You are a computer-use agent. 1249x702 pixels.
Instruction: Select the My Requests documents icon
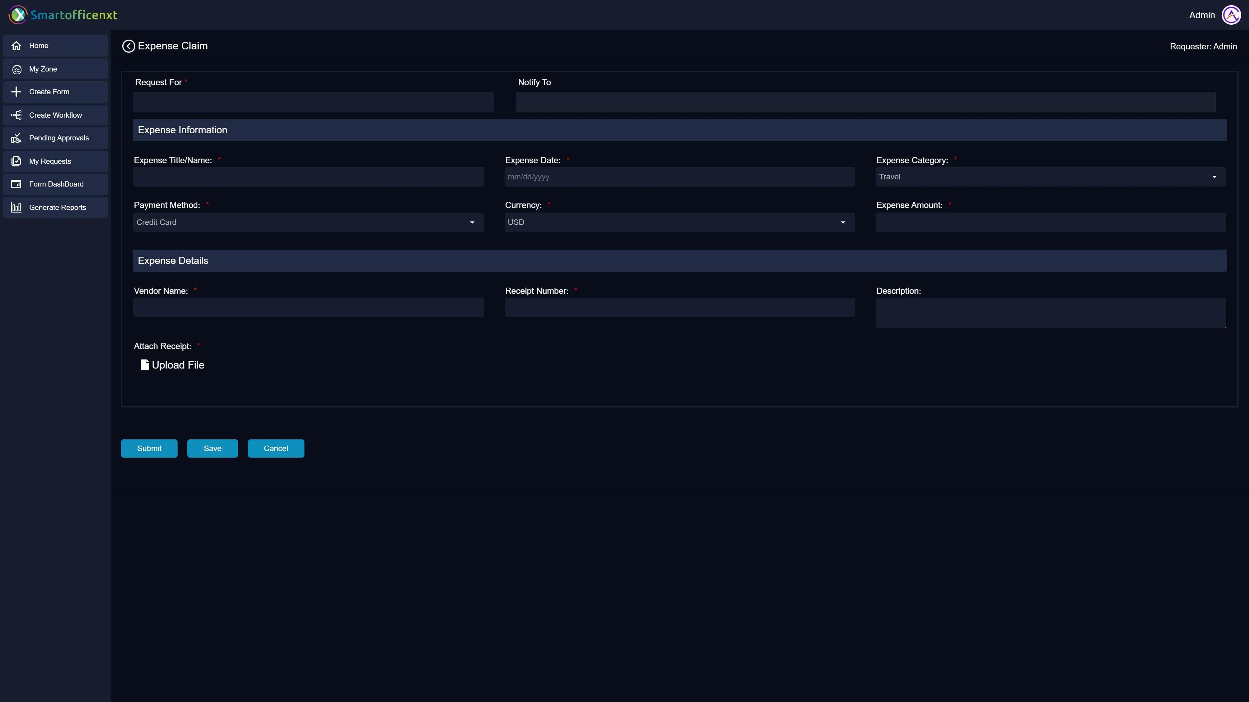pos(17,161)
